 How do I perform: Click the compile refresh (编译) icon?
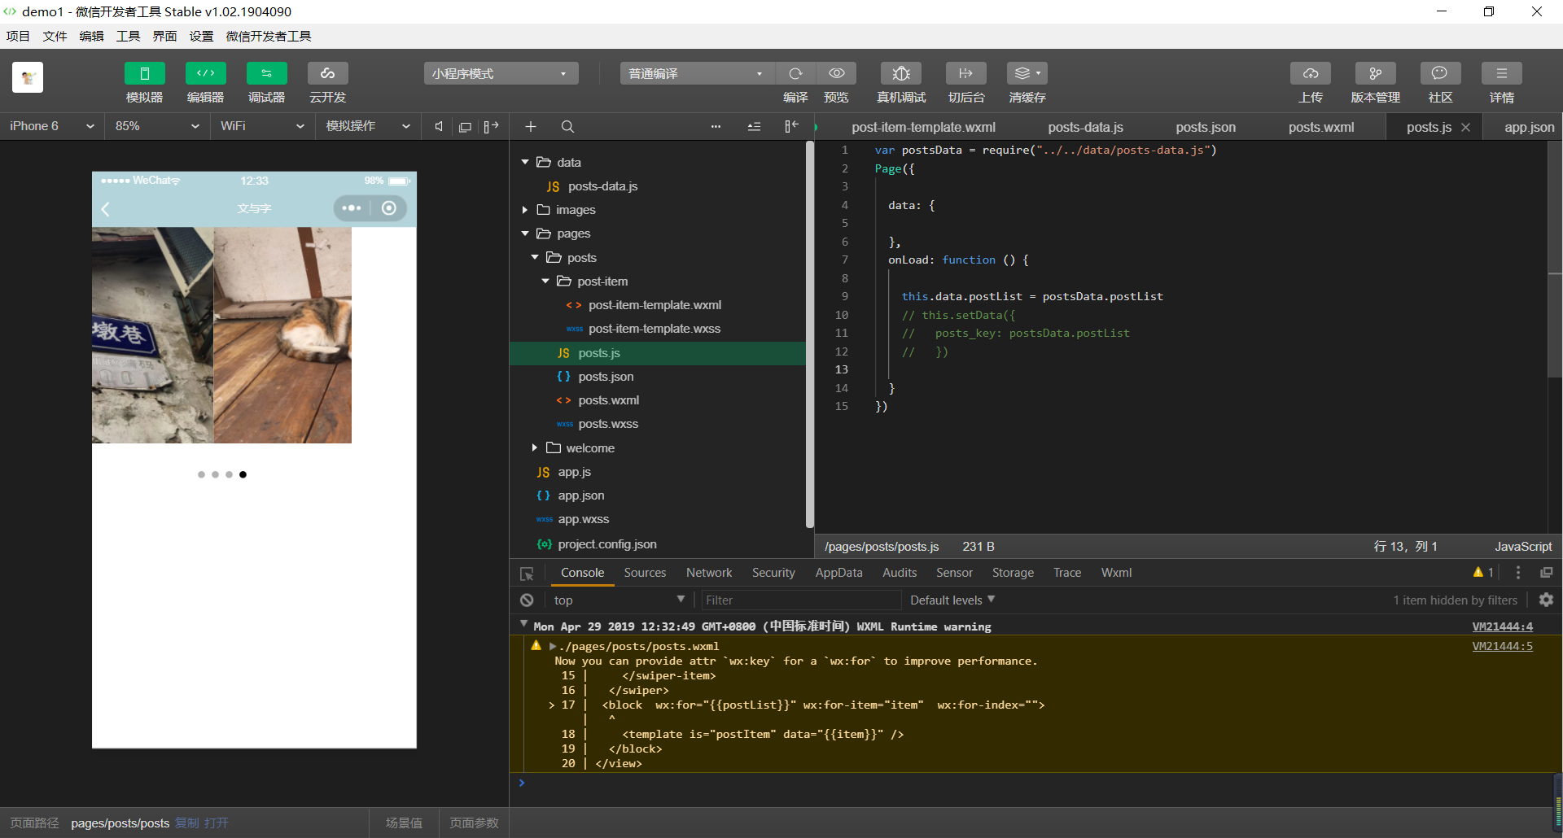[795, 73]
